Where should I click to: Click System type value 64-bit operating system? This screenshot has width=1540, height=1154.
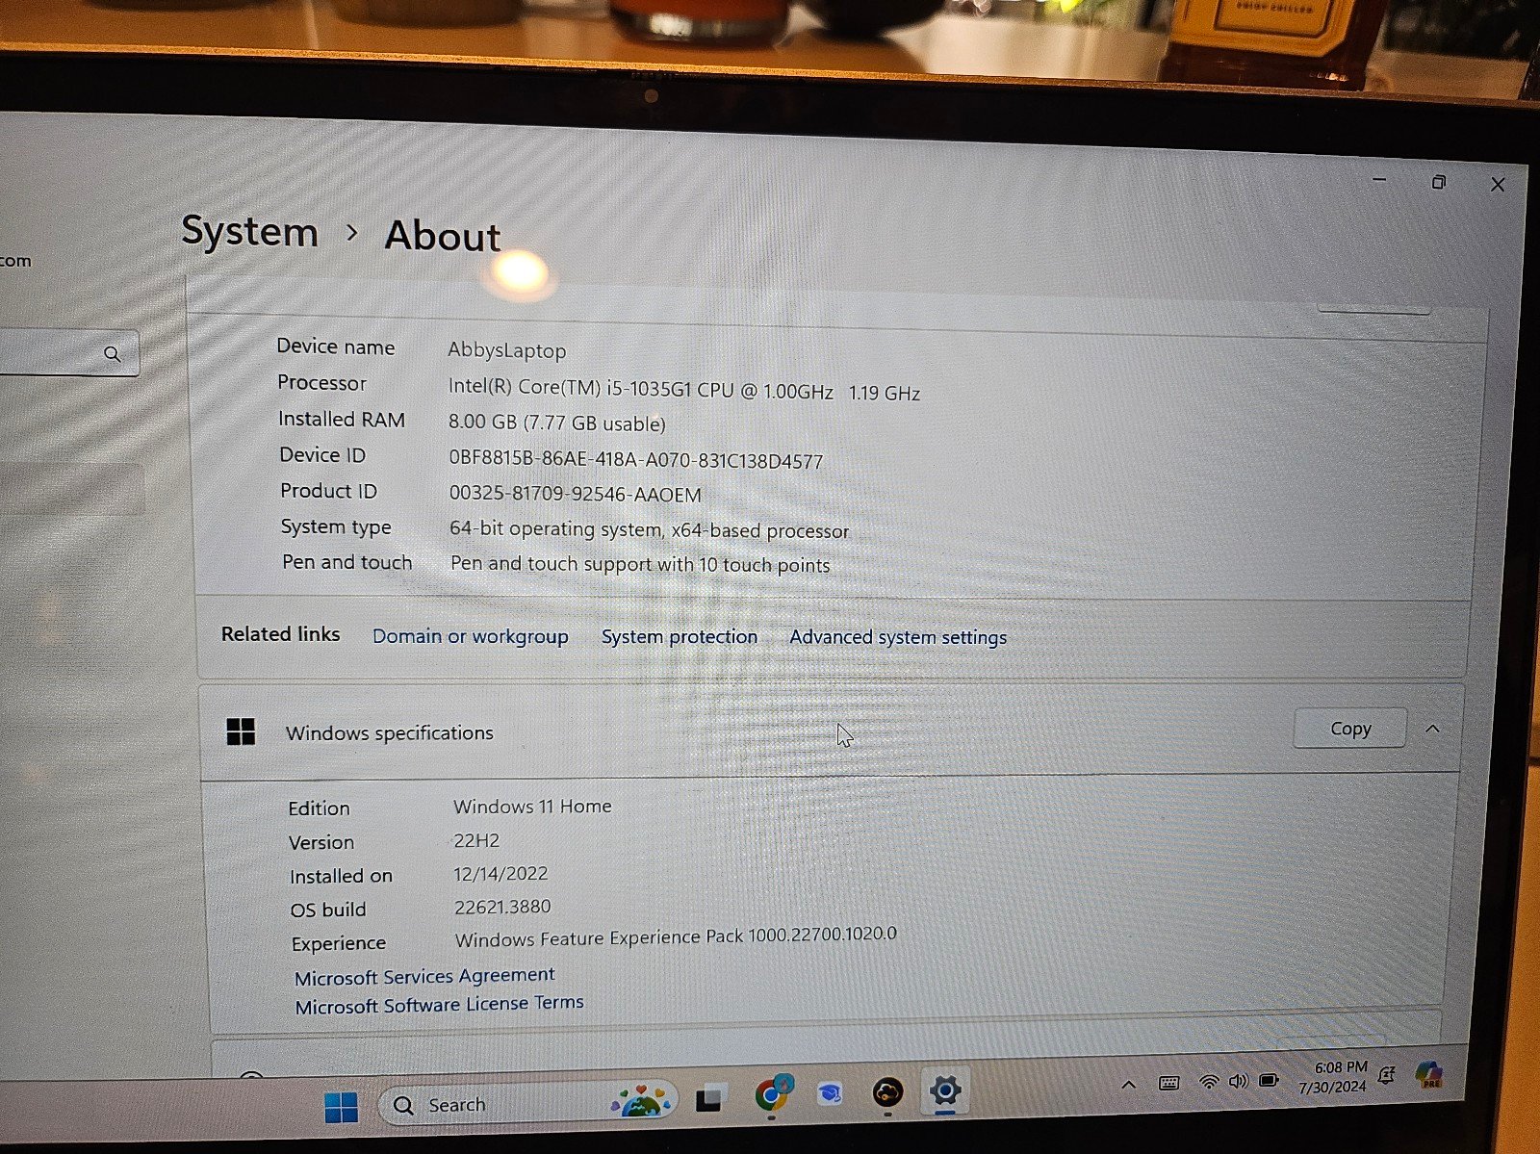point(650,529)
